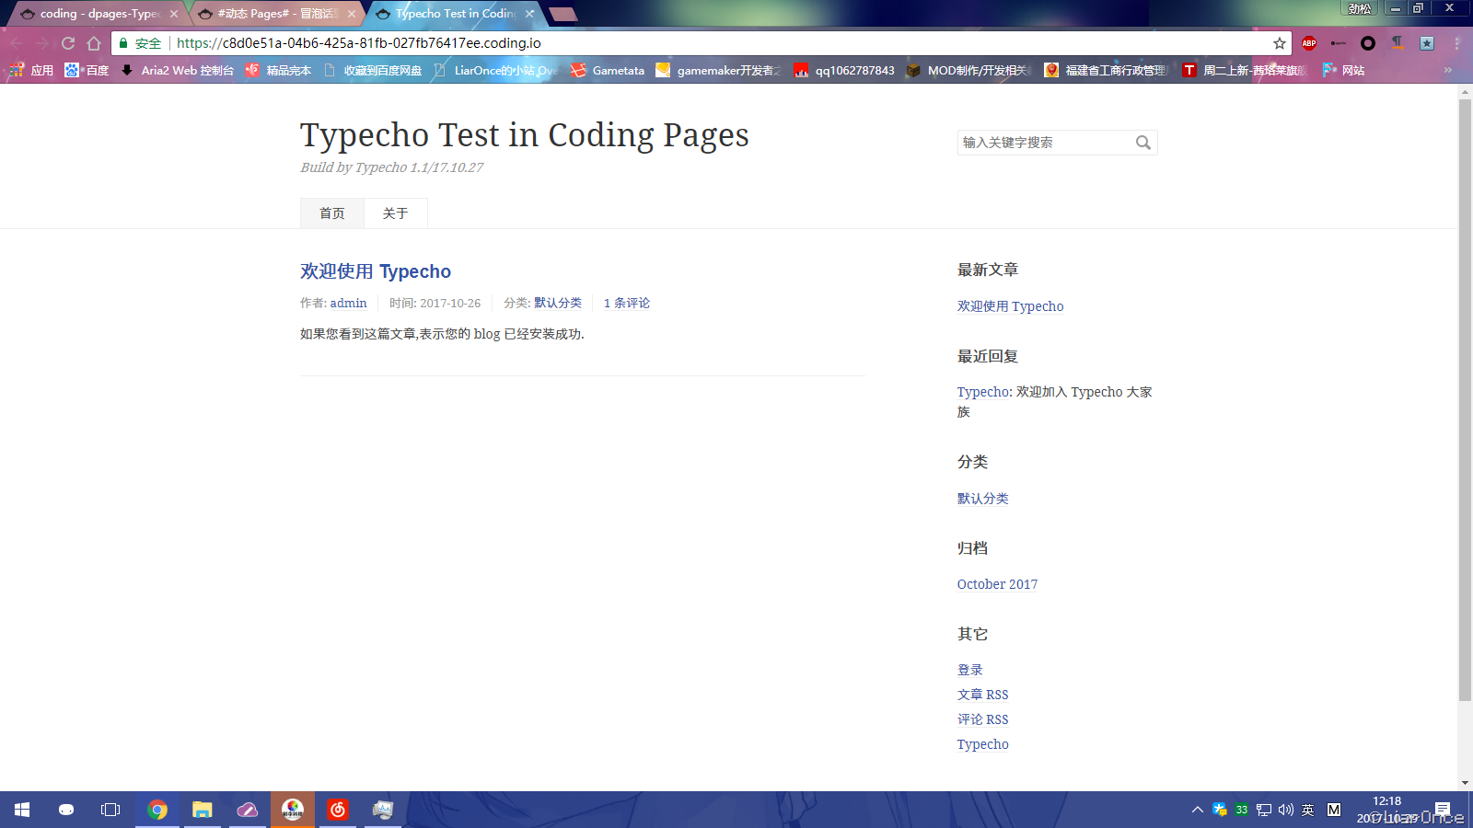
Task: Open the sidebar 最新文章 post link
Action: click(1011, 306)
